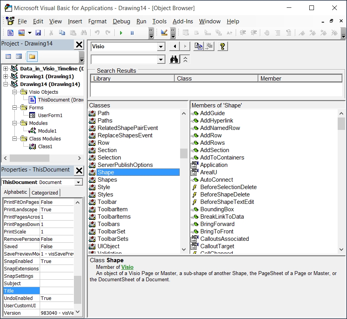Open dropdown arrow beside the Insert UserForm icon
Screen dimensions: 347x319
[x=30, y=33]
